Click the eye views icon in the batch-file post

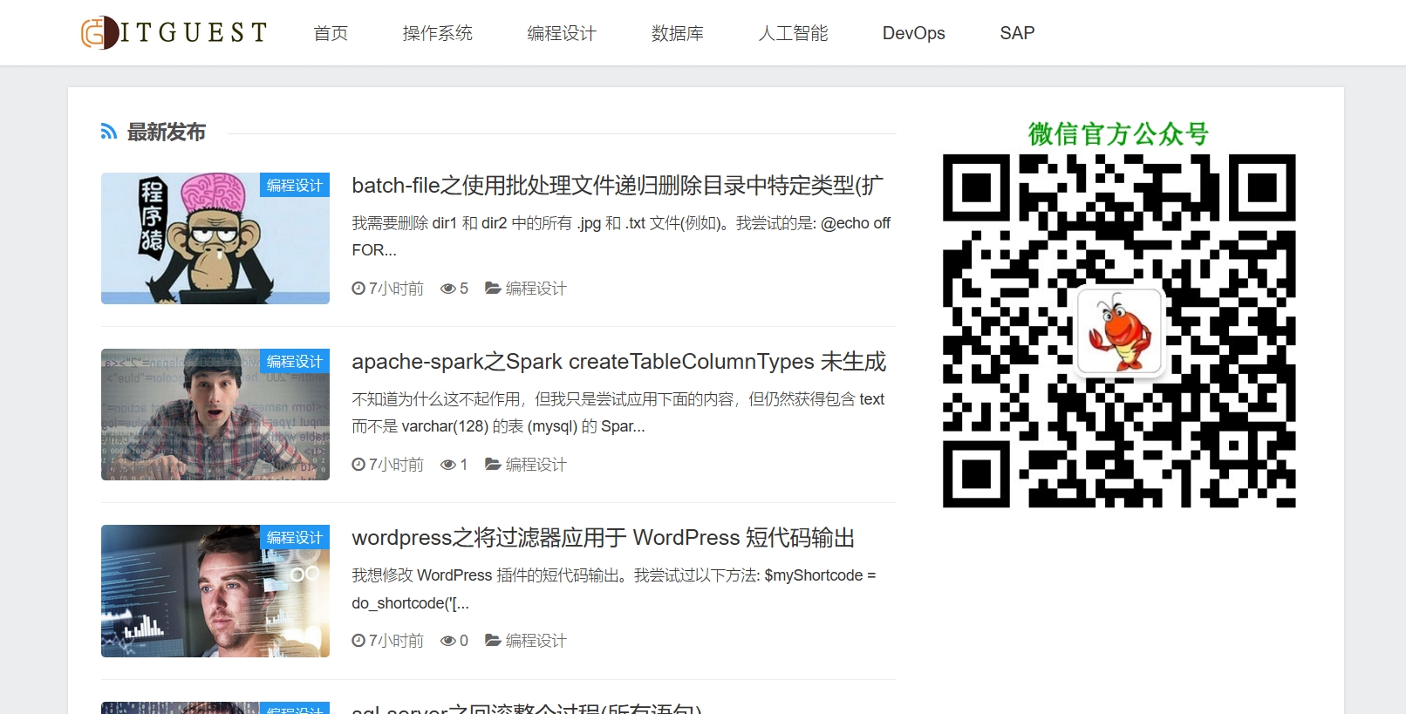[448, 289]
